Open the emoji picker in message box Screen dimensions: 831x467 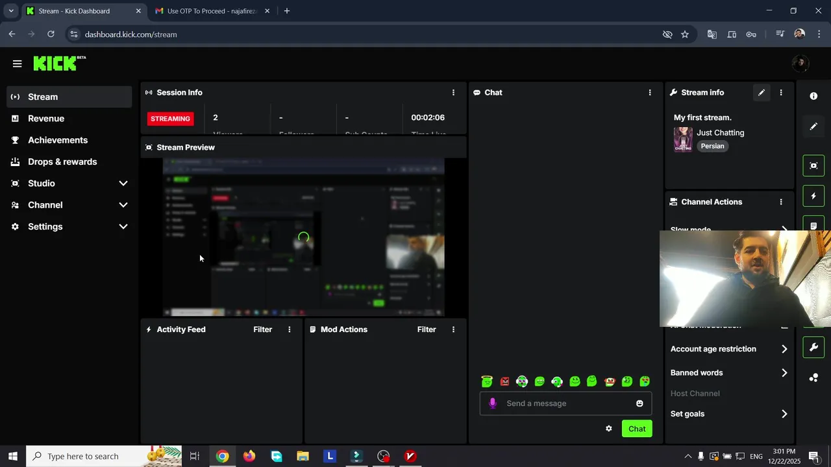[639, 403]
